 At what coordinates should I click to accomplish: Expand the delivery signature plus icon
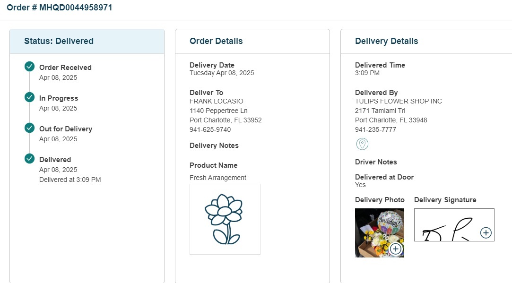(x=486, y=232)
